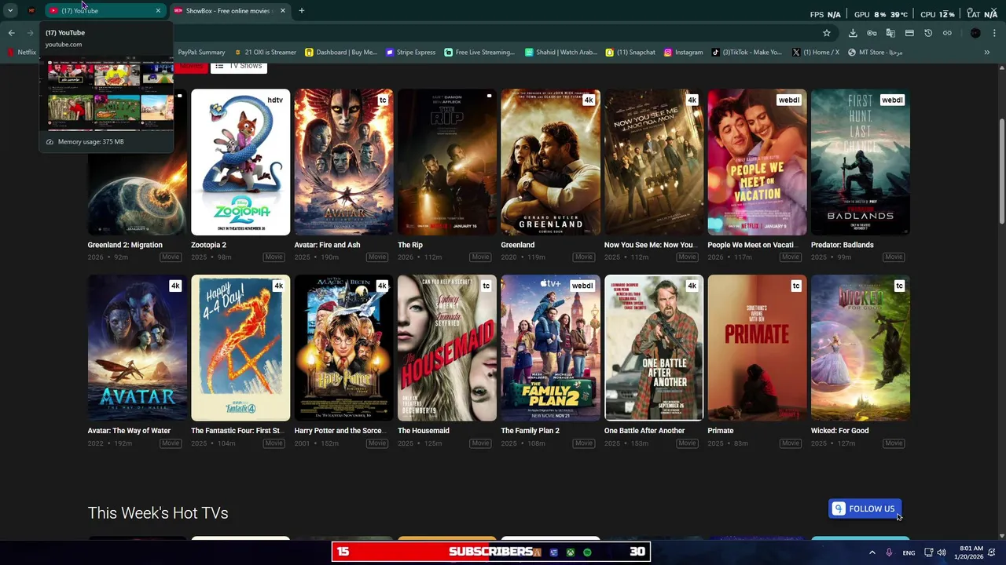Image resolution: width=1006 pixels, height=565 pixels.
Task: Open the Predator: Badlands poster
Action: coord(861,162)
